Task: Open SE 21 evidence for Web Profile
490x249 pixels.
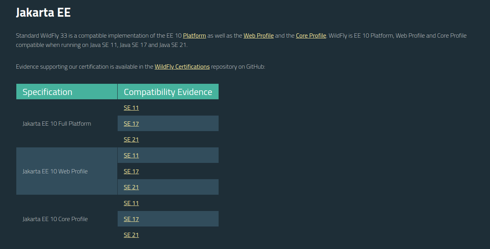Action: click(131, 187)
